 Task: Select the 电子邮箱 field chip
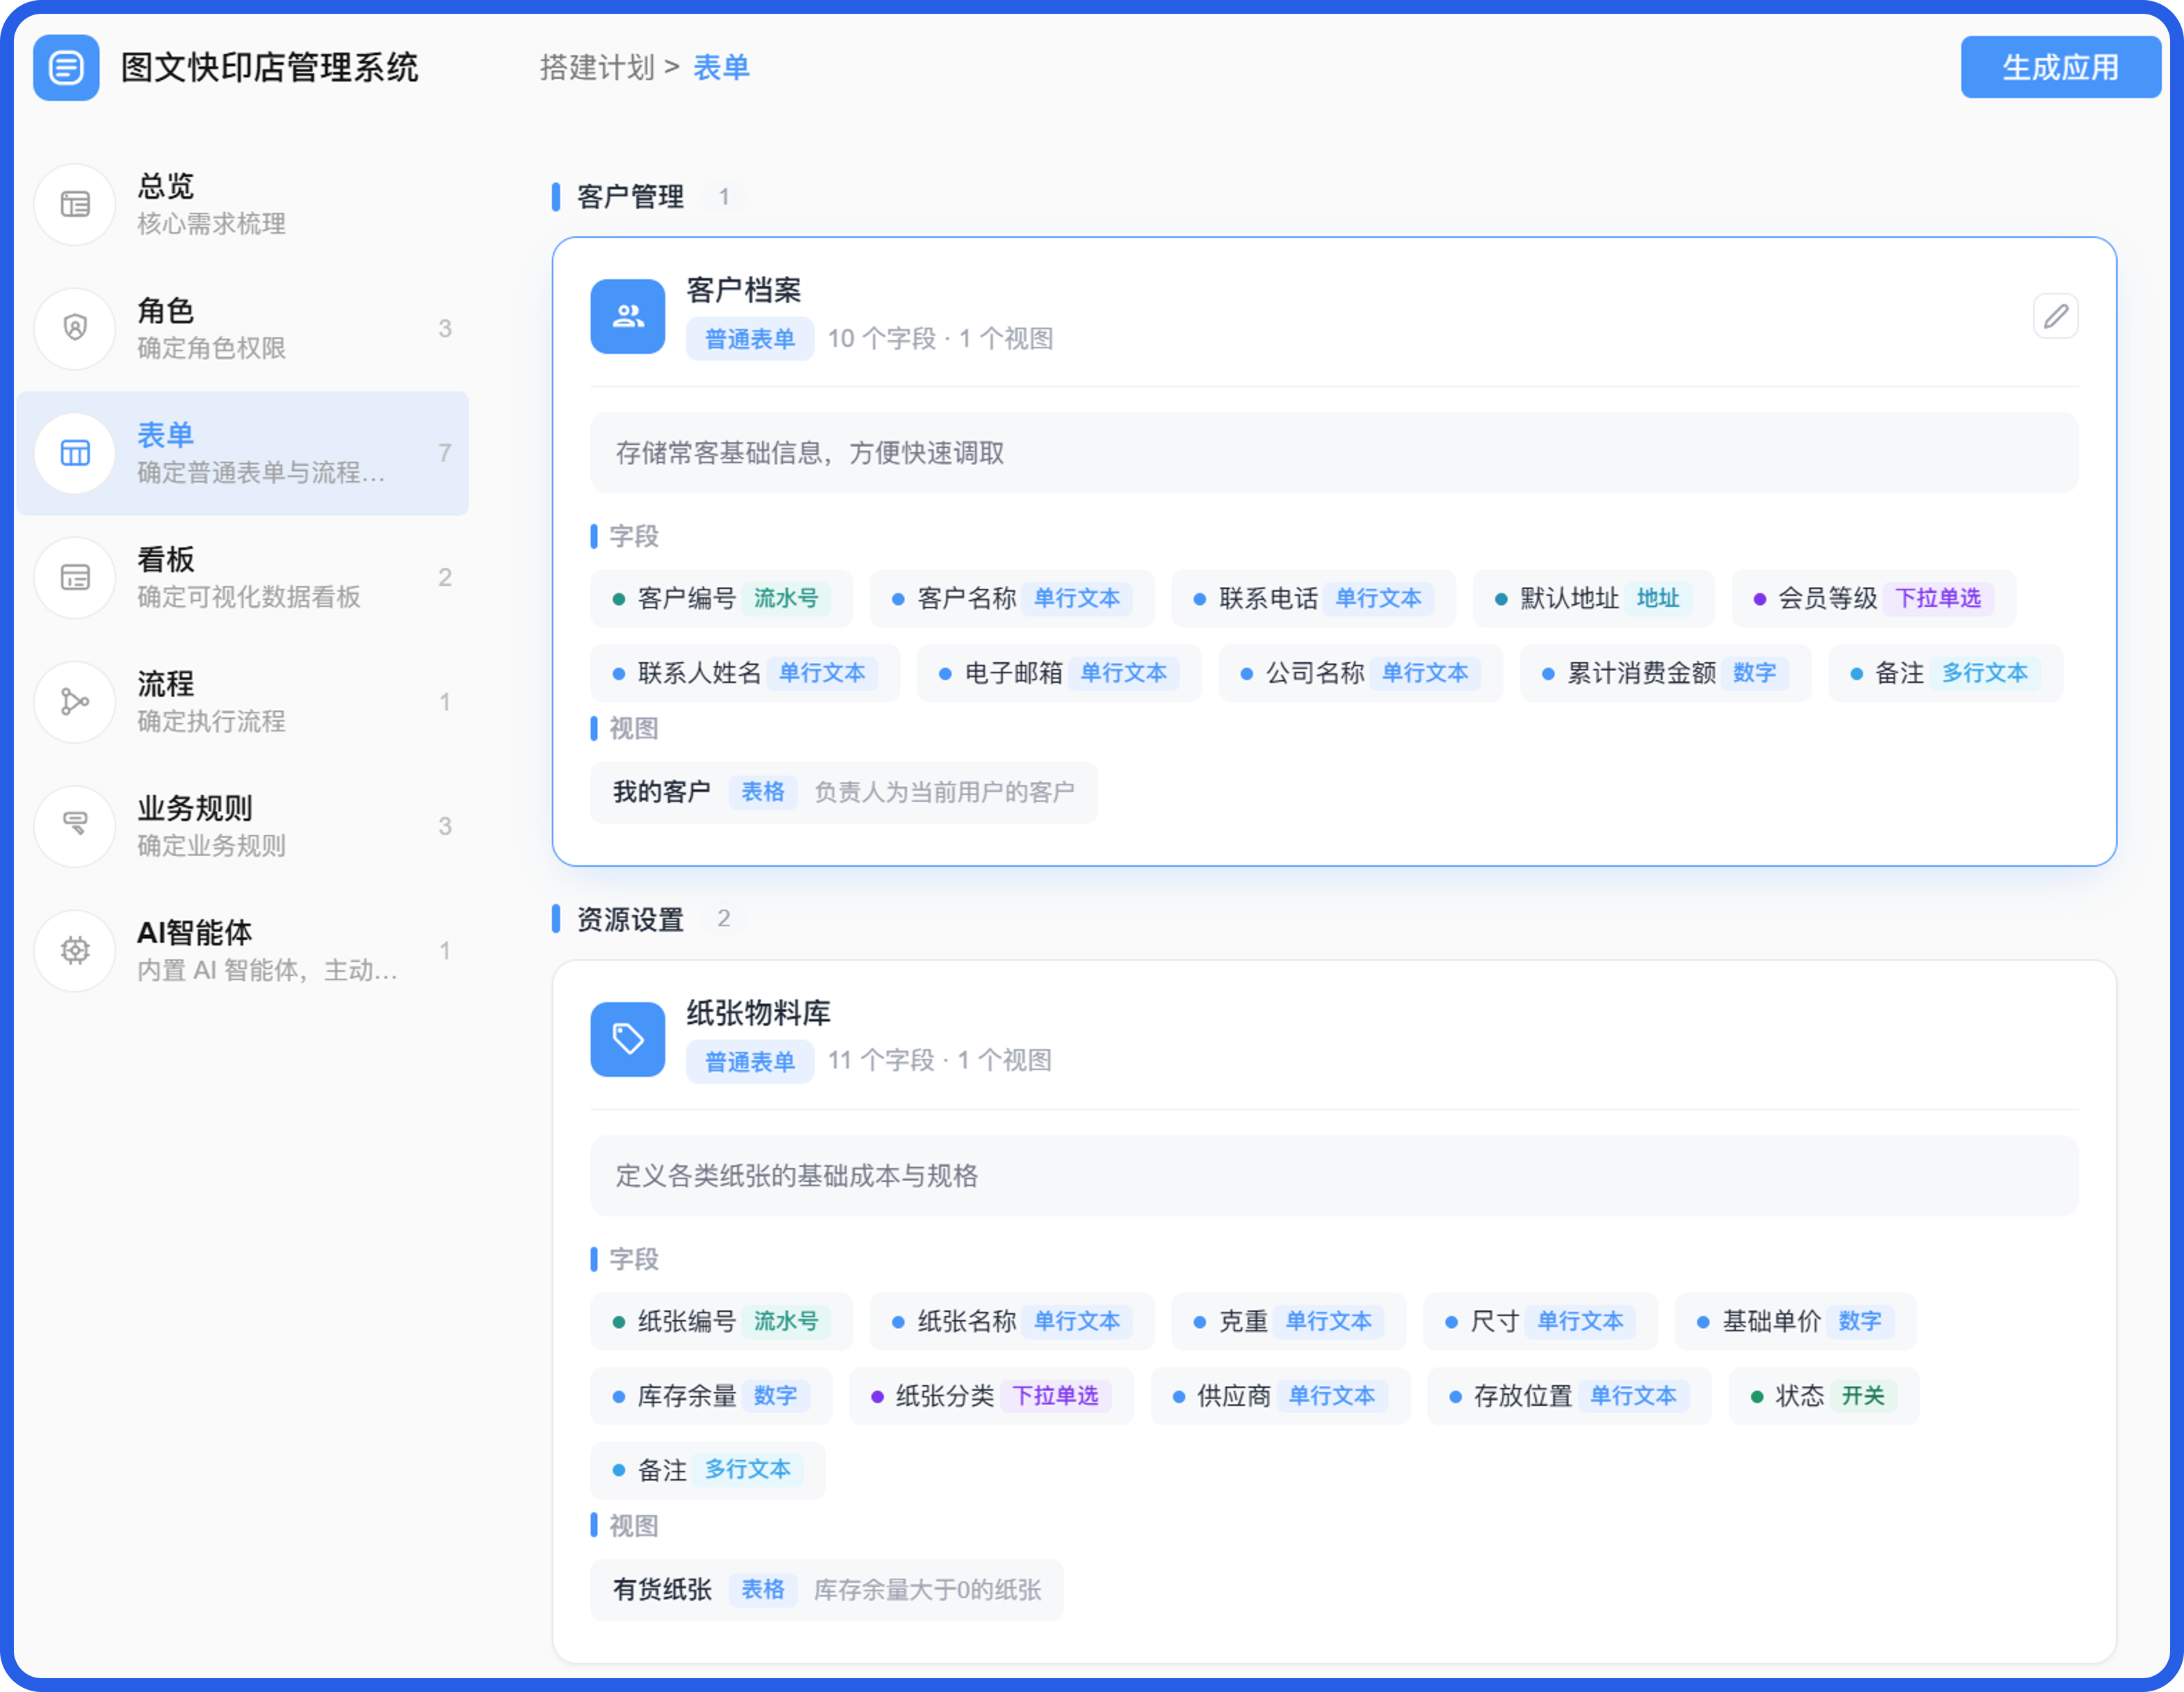click(x=1058, y=673)
